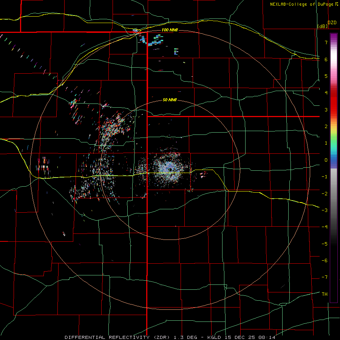Click the "[dB]" units label
This screenshot has height=340, width=340.
[x=323, y=26]
